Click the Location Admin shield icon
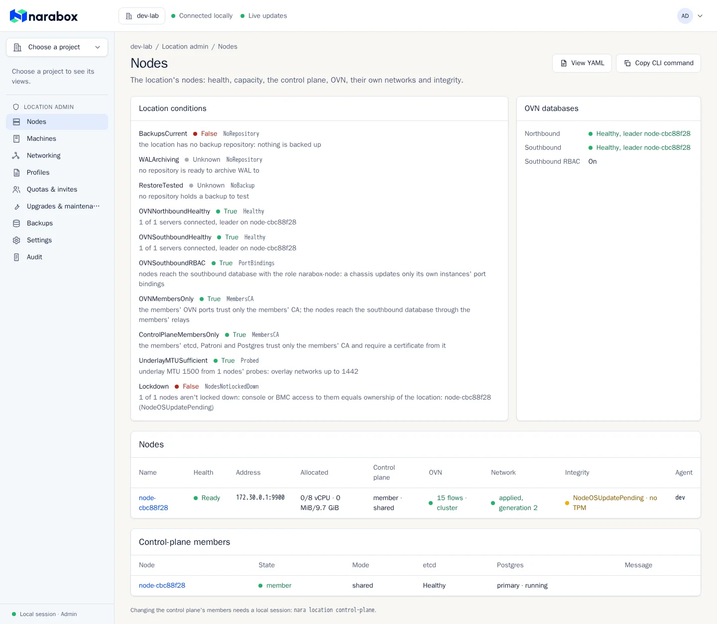 [16, 107]
